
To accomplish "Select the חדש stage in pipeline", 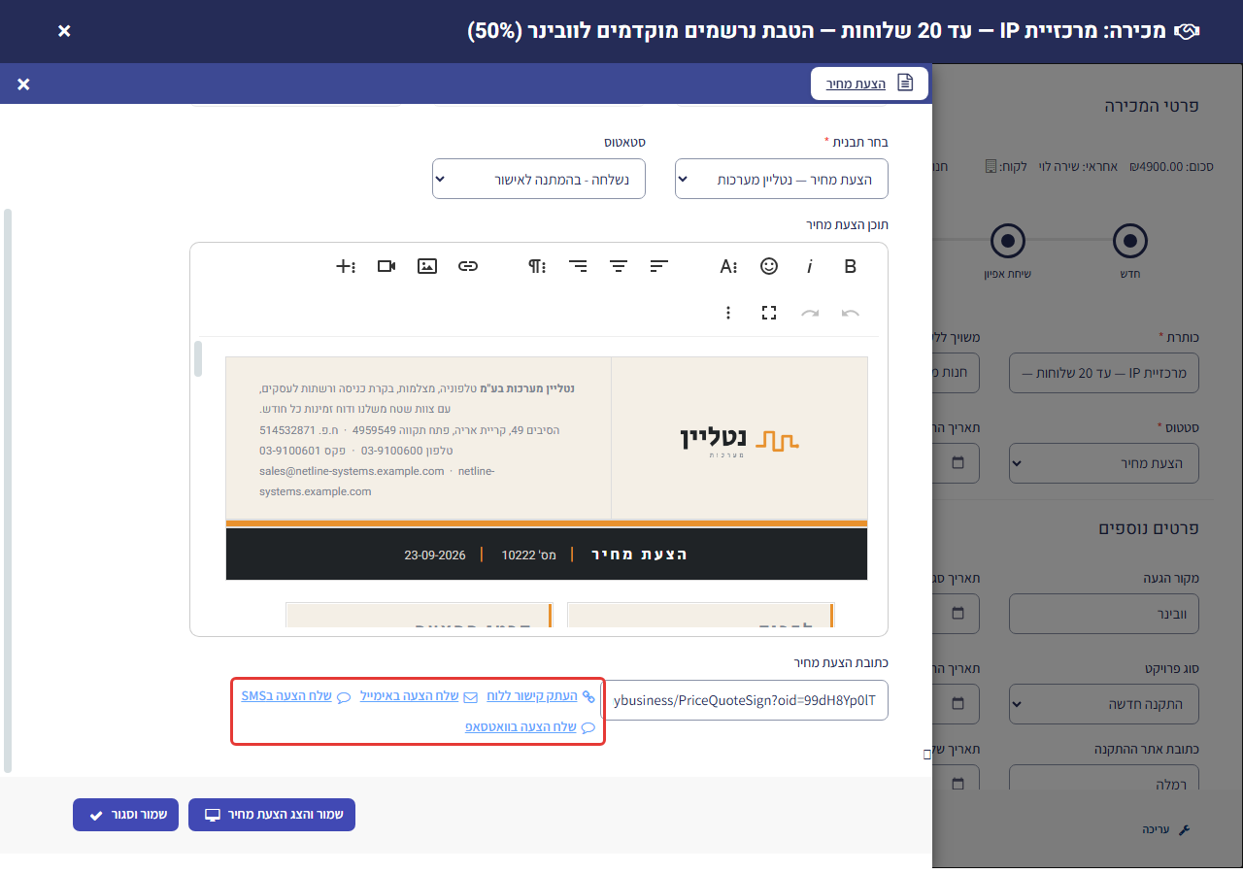I will [x=1130, y=241].
